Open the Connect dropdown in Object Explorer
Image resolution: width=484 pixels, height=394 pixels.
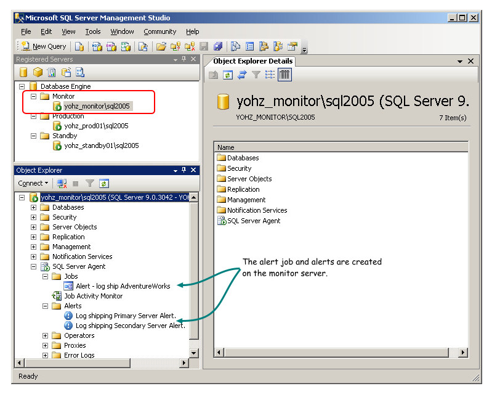coord(33,183)
